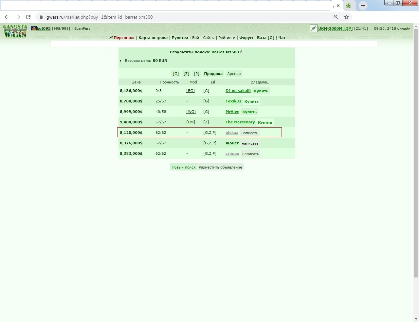Image resolution: width=419 pixels, height=322 pixels.
Task: Click the weapon icon beside UKM-2000M
Action: point(314,28)
